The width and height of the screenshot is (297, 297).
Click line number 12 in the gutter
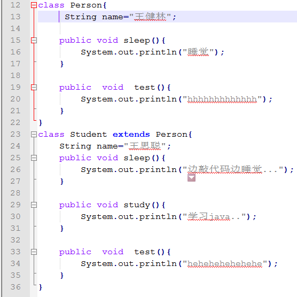point(15,5)
